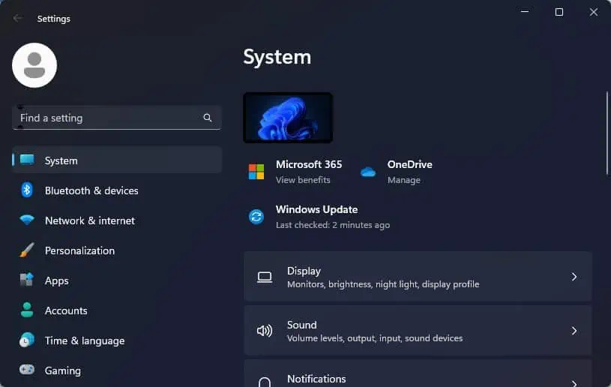This screenshot has width=611, height=387.
Task: Click the desktop wallpaper preview thumbnail
Action: [288, 118]
